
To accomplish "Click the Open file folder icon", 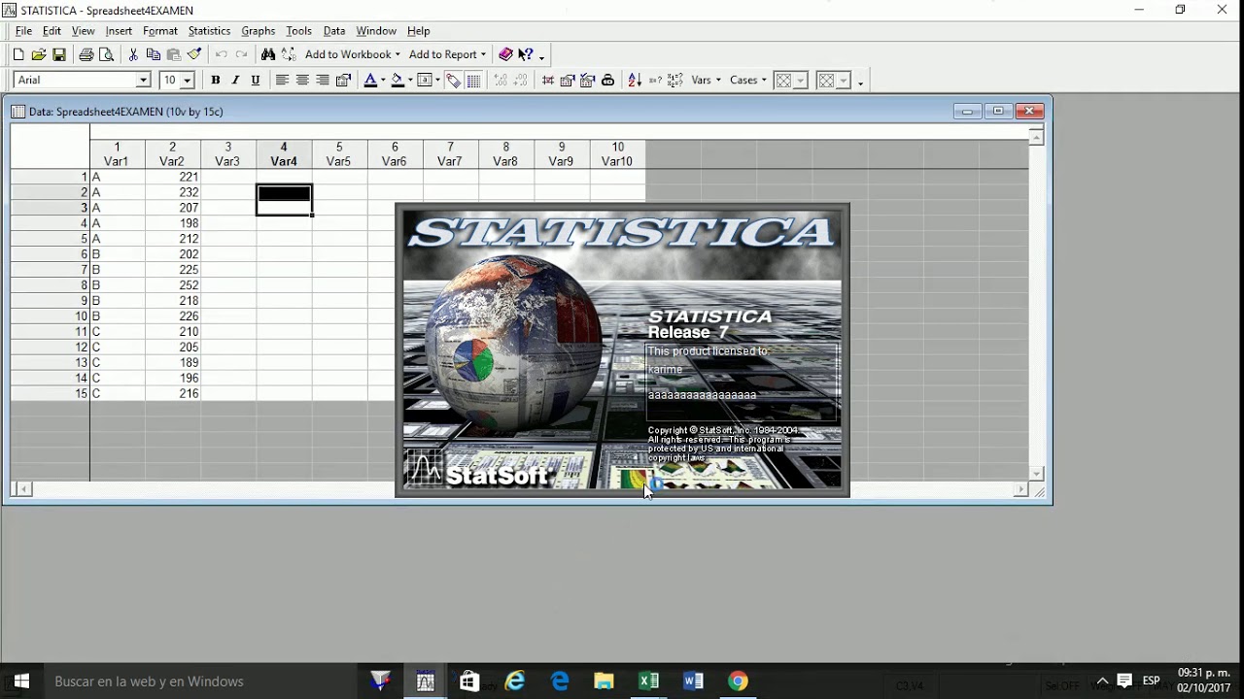I will pyautogui.click(x=39, y=54).
